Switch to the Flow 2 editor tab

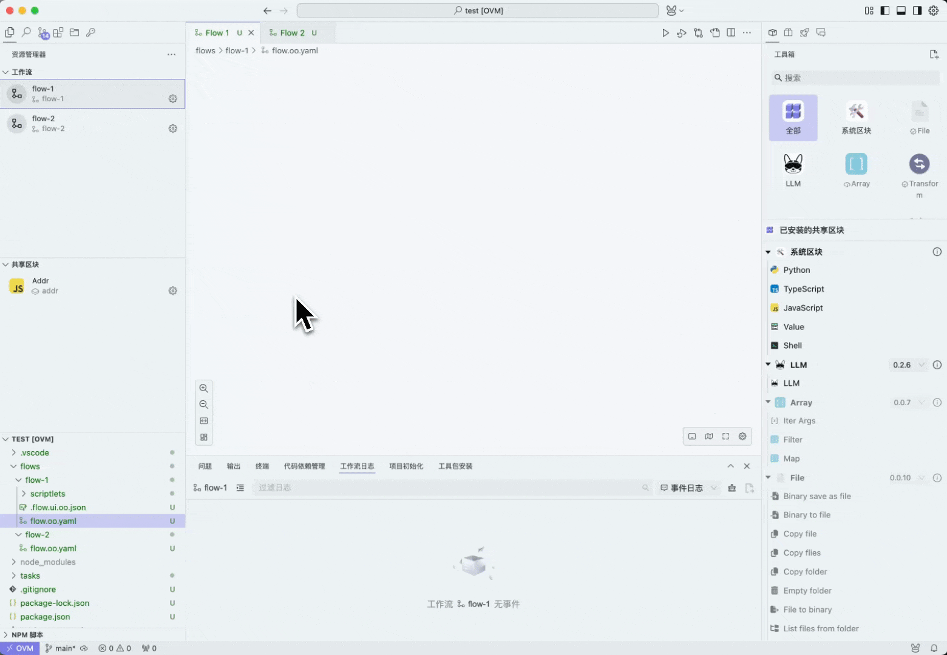(292, 33)
